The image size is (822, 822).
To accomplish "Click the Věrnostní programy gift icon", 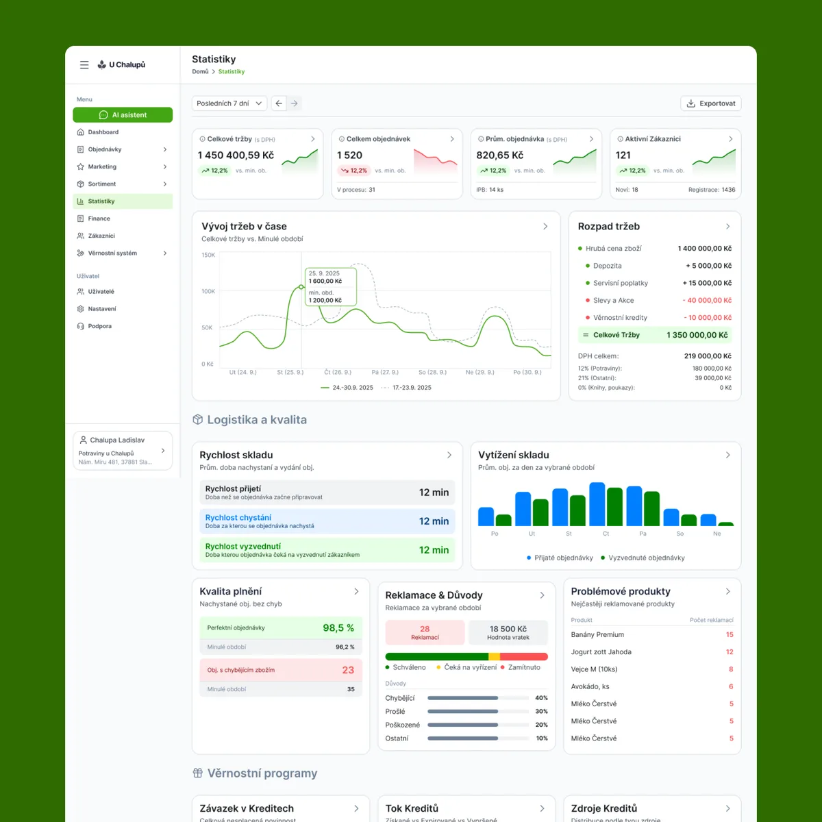I will pyautogui.click(x=198, y=773).
